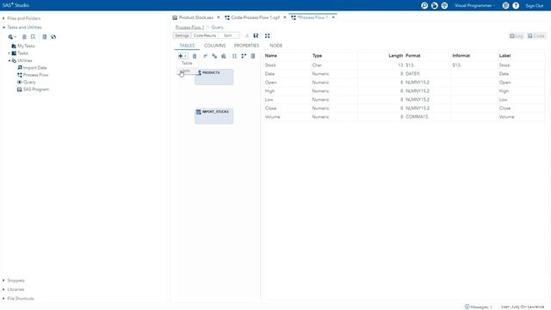Screen dimensions: 551x310
Task: Open the New task dropdown in Tasks pane
Action: point(12,37)
